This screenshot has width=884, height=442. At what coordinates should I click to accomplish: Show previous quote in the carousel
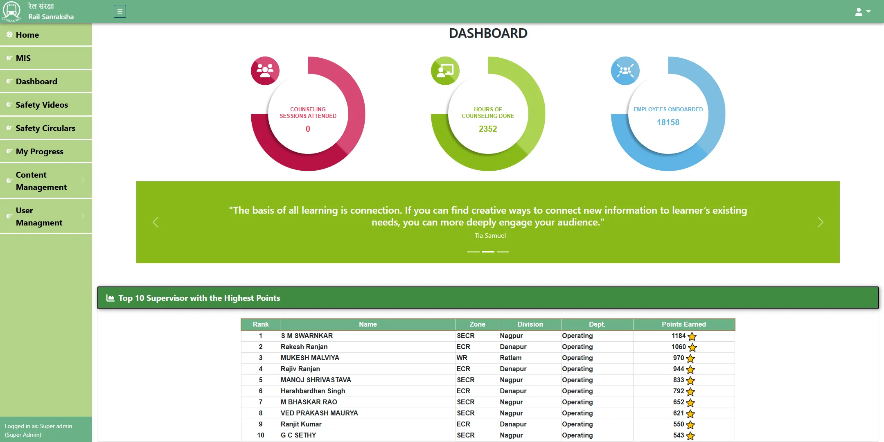(x=156, y=222)
